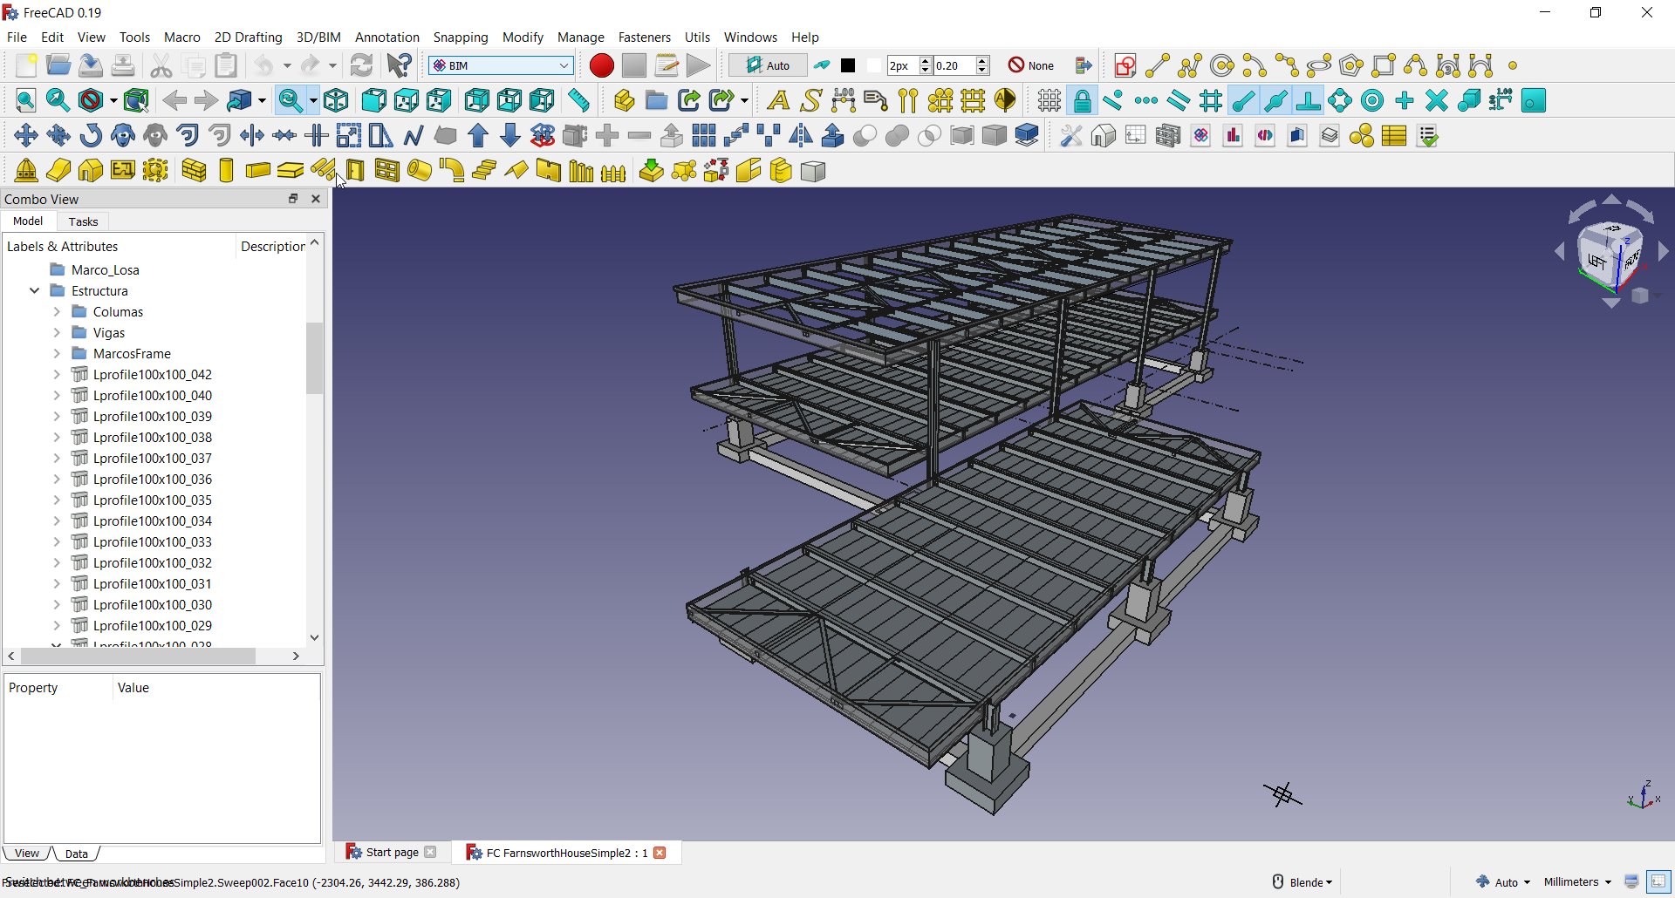Click the Auto working plane button

coord(768,65)
